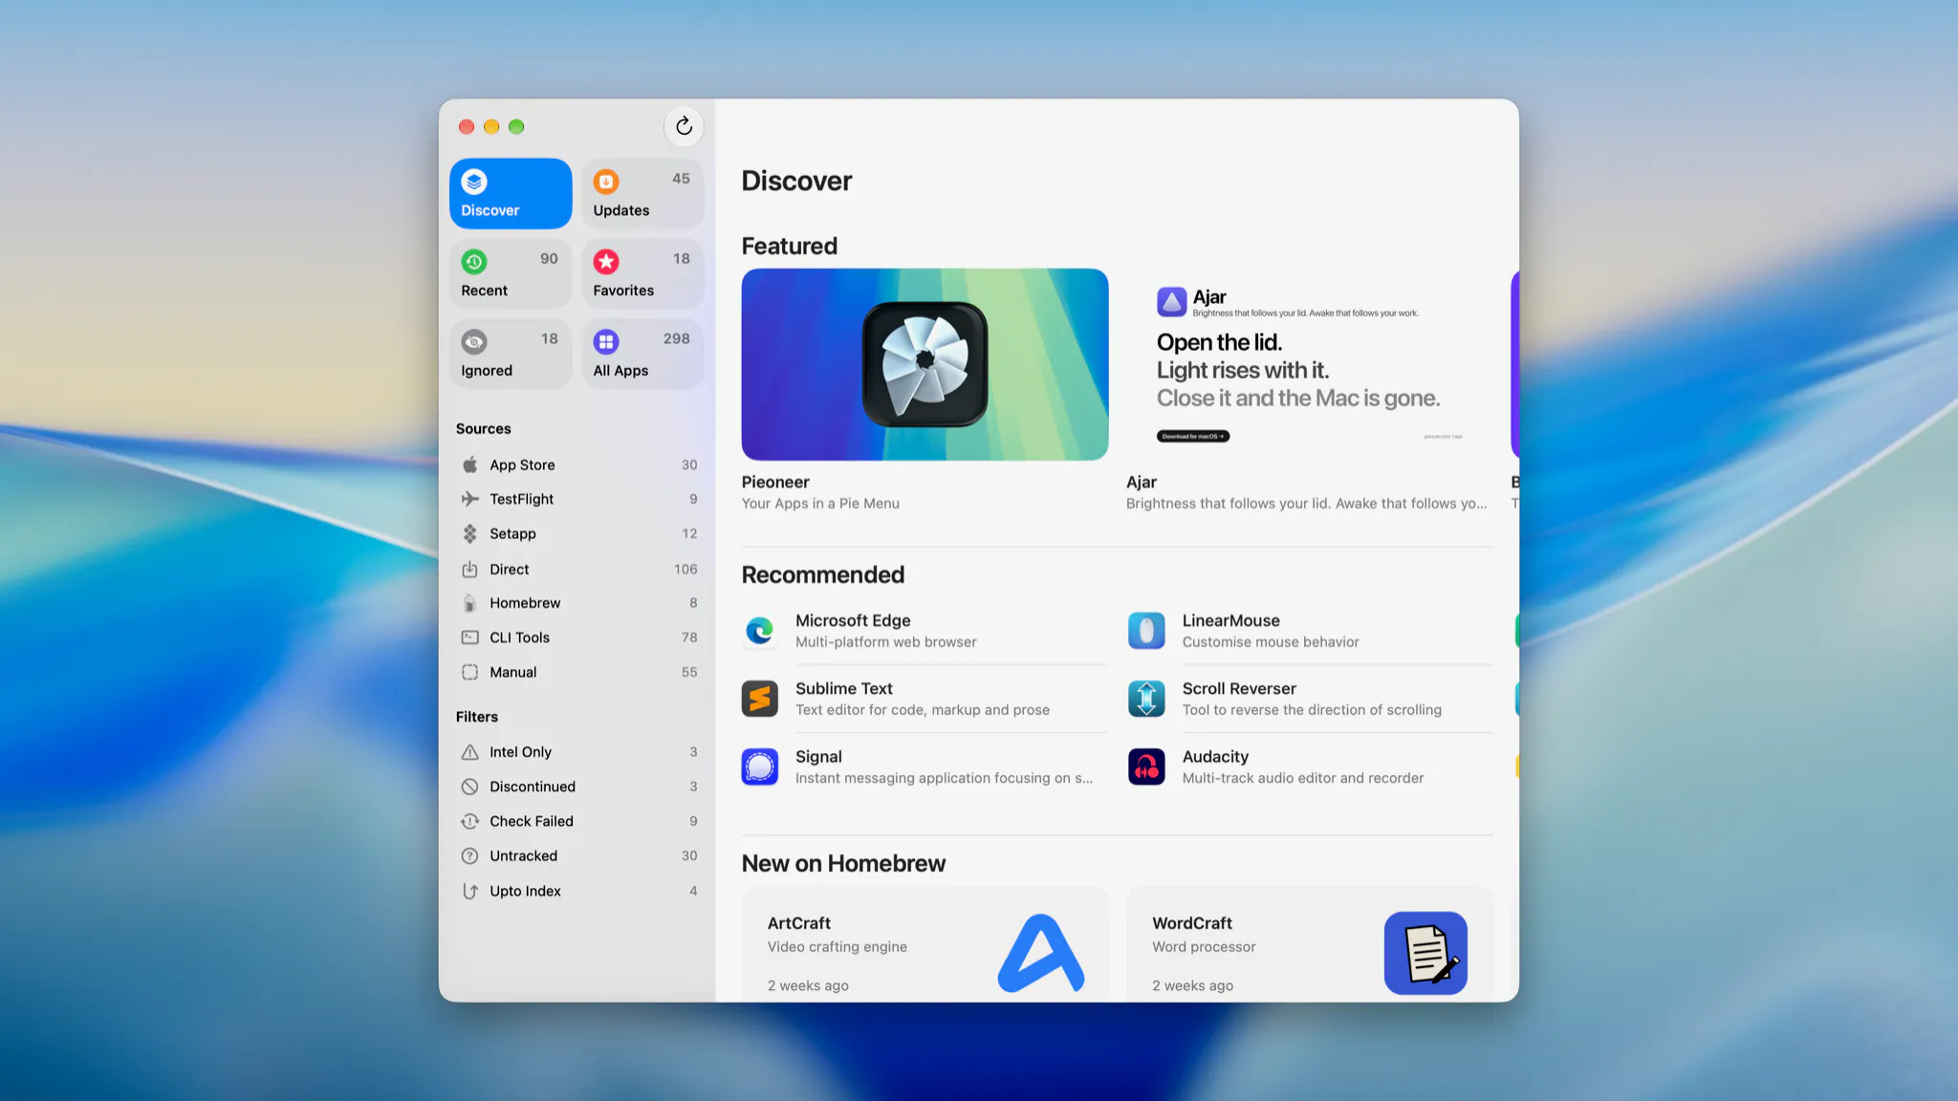Select Manual source
Image resolution: width=1958 pixels, height=1101 pixels.
pos(578,672)
